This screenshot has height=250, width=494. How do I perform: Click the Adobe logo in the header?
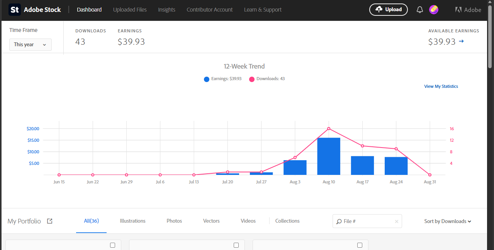pos(468,10)
